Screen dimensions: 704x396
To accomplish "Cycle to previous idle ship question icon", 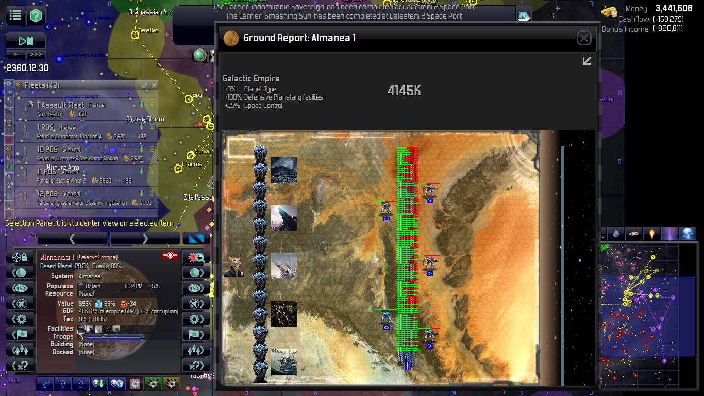I will coord(20,366).
